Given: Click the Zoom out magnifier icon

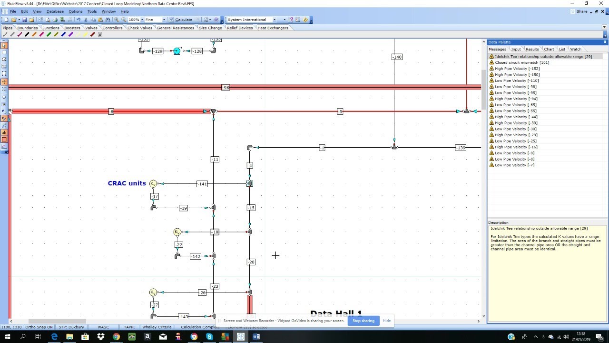Looking at the screenshot, I should [124, 20].
